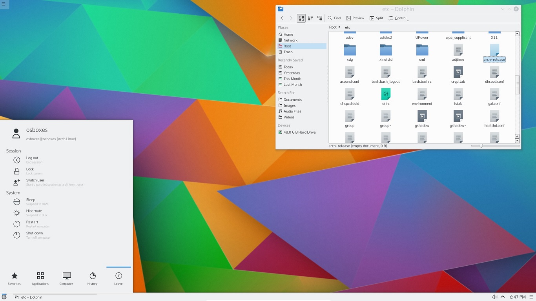Search for Documents in Places panel
This screenshot has height=301, width=536.
[x=302, y=100]
